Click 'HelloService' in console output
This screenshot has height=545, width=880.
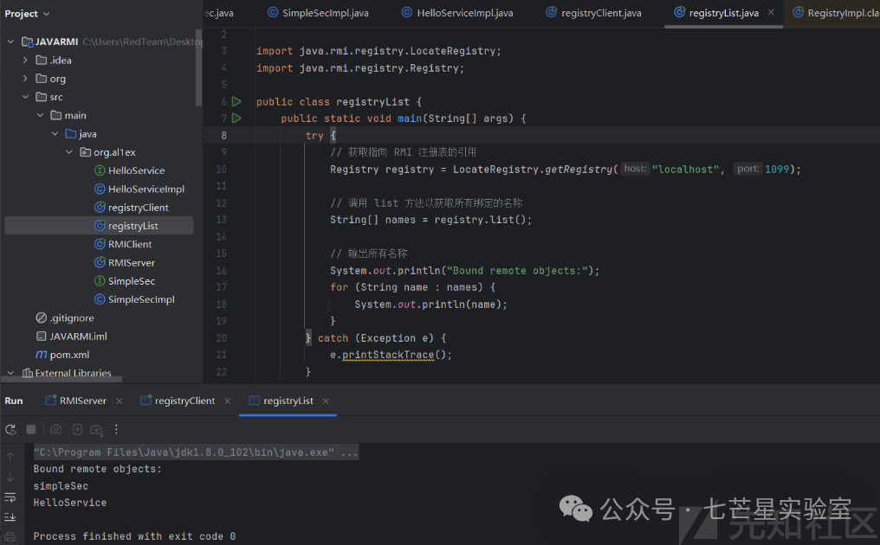coord(70,503)
